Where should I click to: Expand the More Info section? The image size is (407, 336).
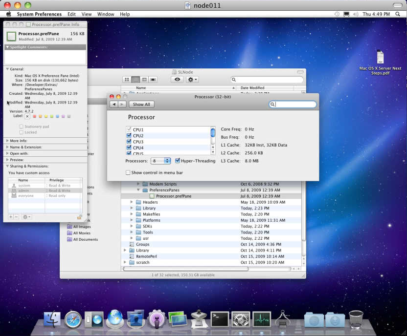(8, 141)
